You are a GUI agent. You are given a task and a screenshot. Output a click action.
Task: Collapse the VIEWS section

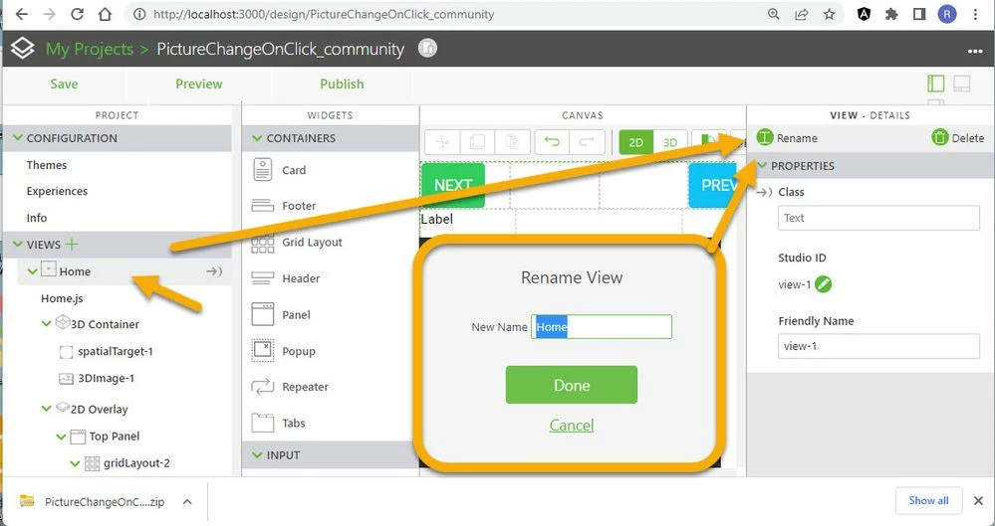(18, 244)
